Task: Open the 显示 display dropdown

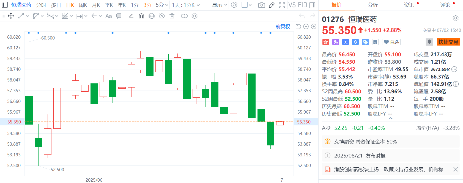Action: (x=220, y=5)
